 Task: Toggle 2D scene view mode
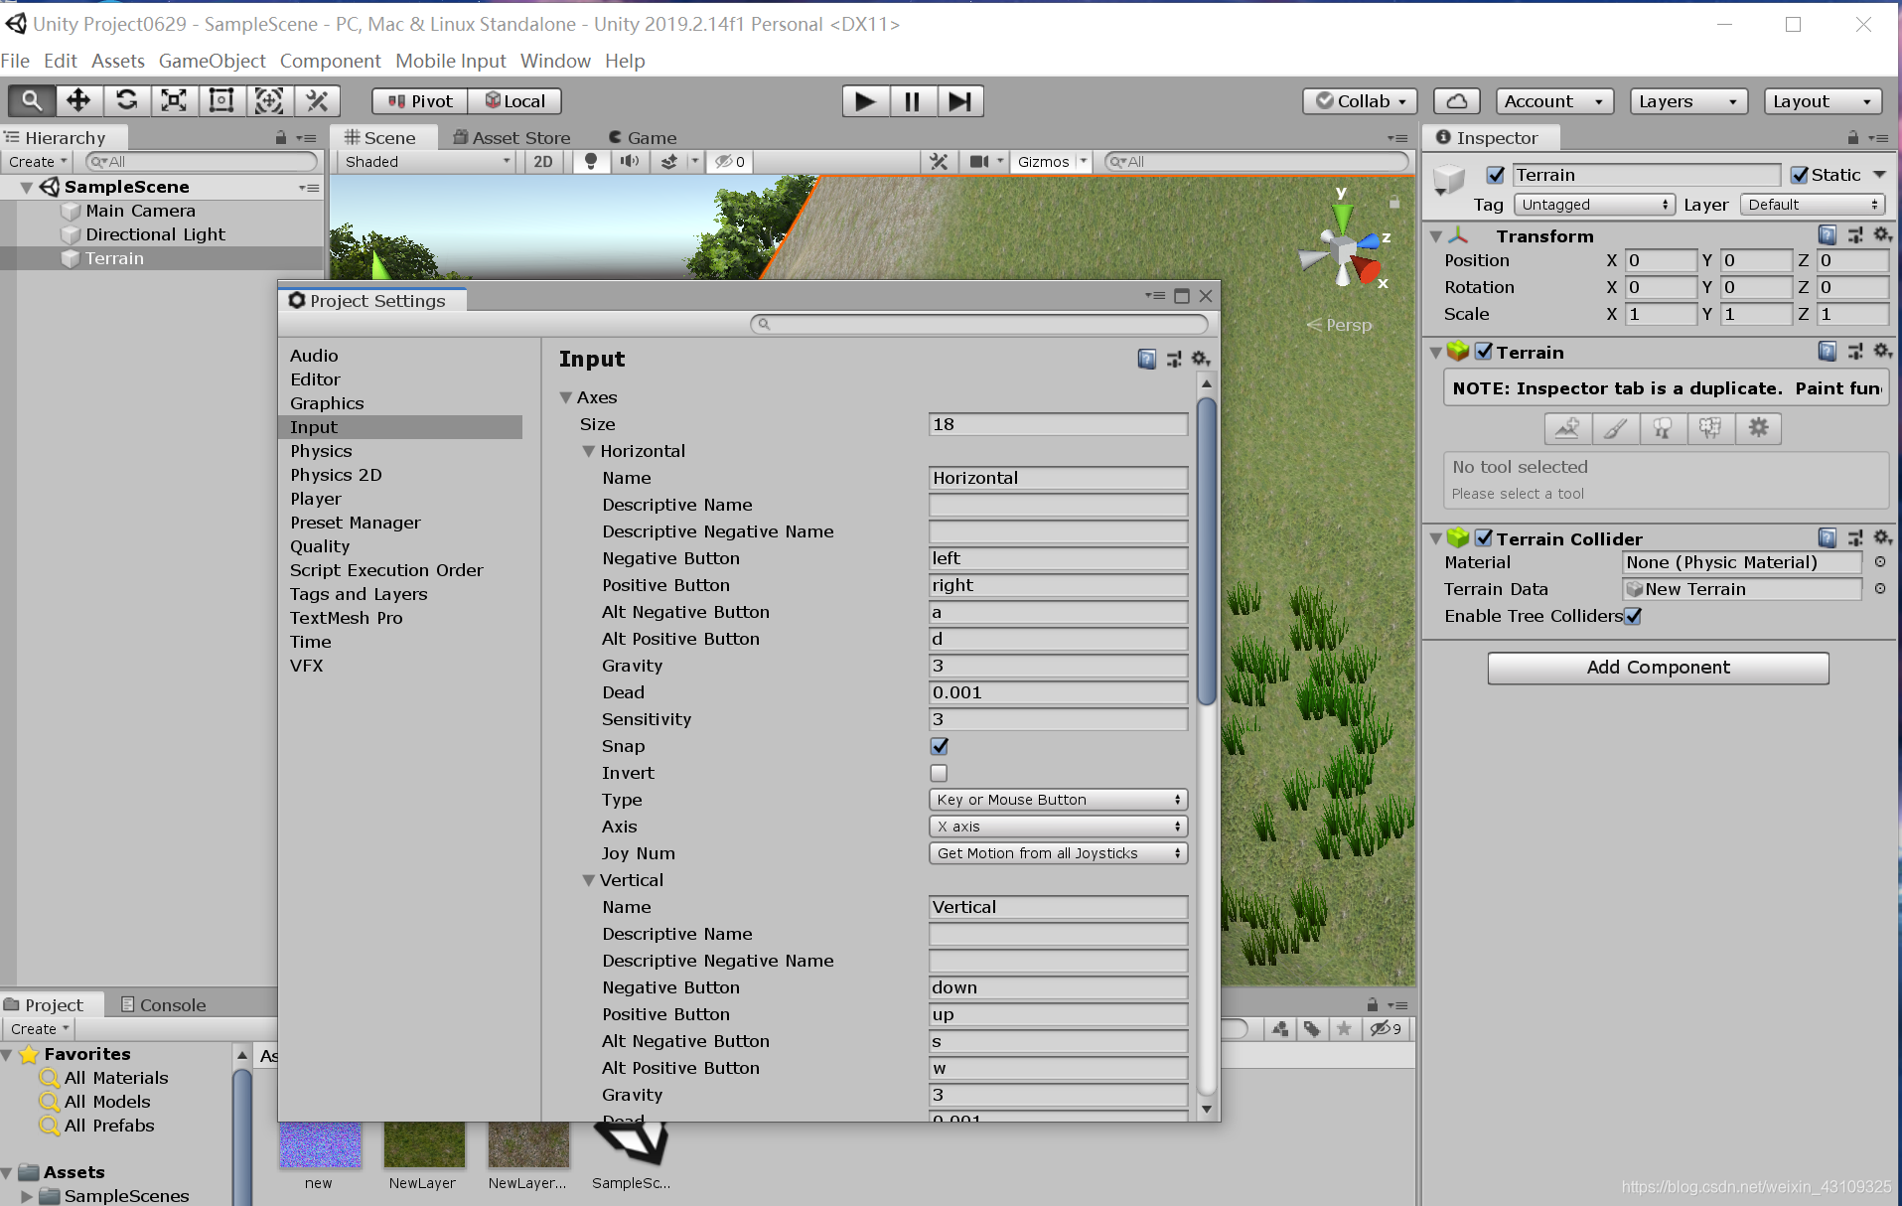tap(543, 162)
